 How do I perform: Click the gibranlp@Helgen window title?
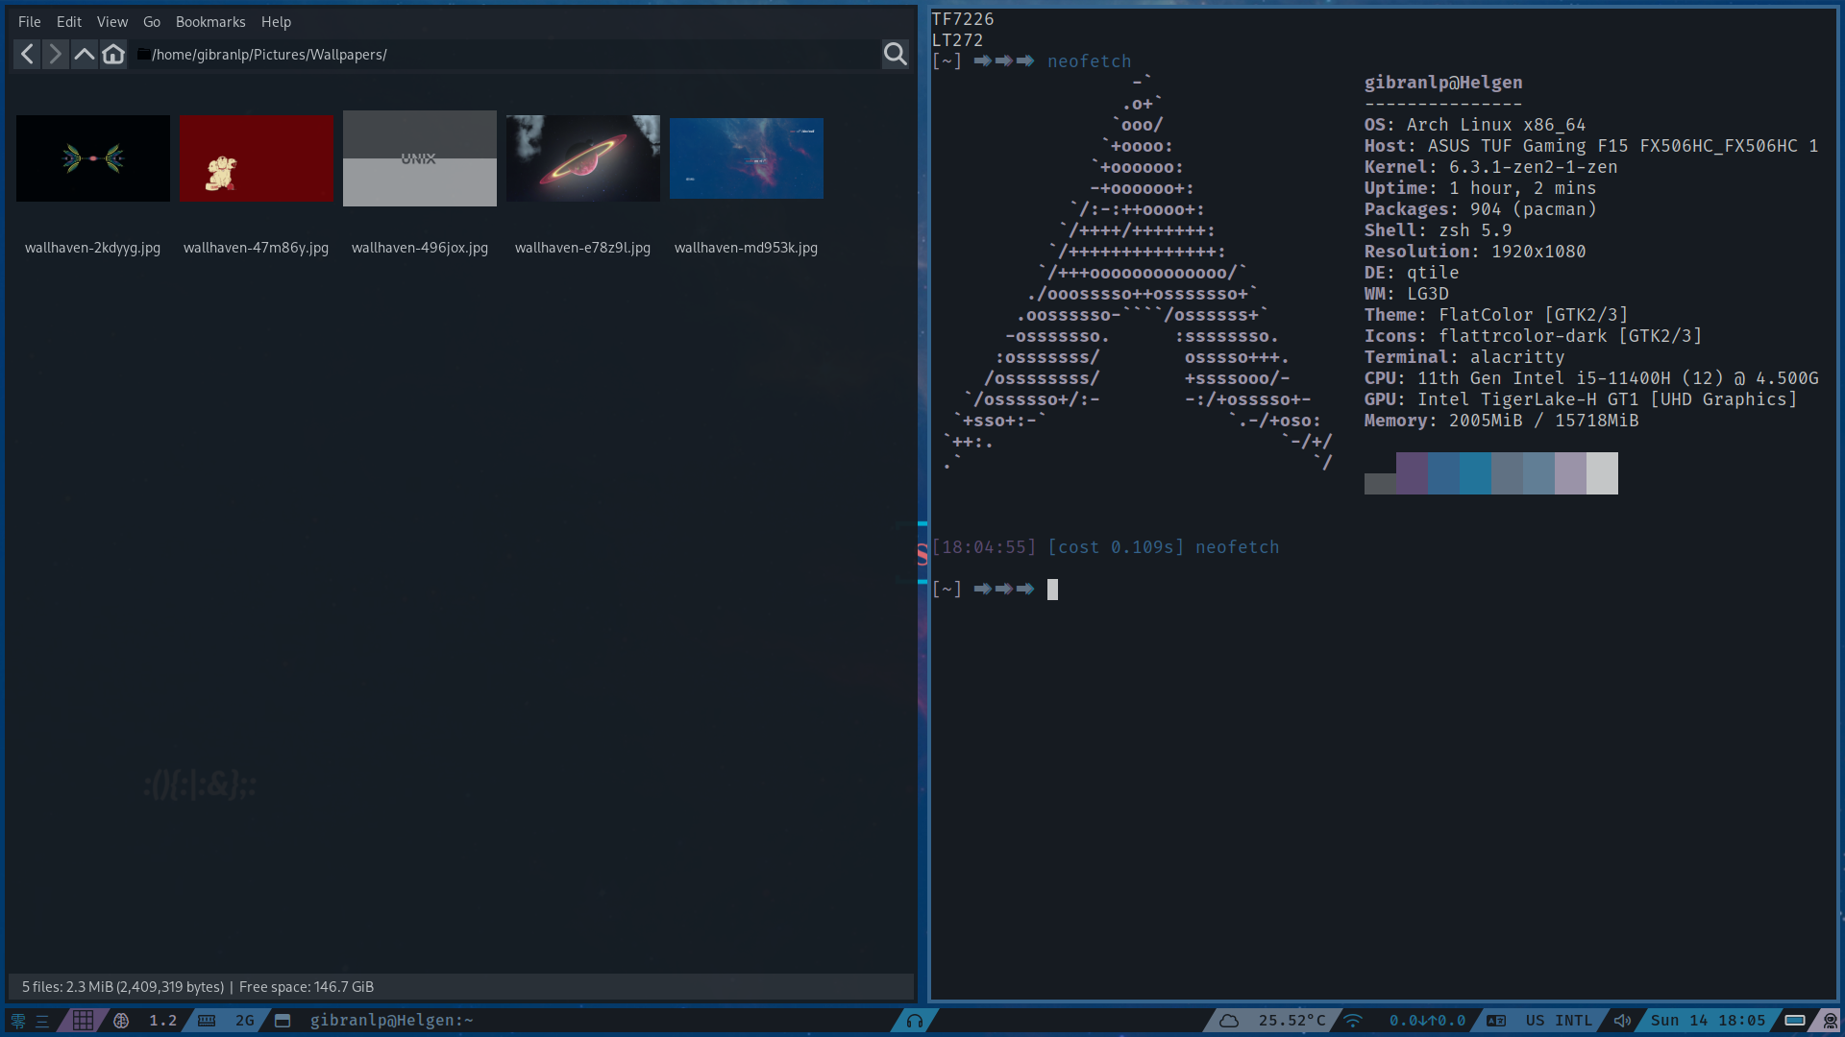coord(391,1021)
